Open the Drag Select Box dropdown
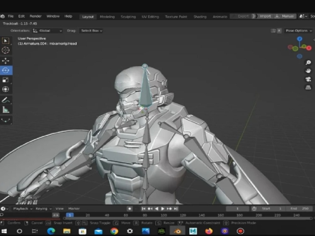 (x=91, y=31)
